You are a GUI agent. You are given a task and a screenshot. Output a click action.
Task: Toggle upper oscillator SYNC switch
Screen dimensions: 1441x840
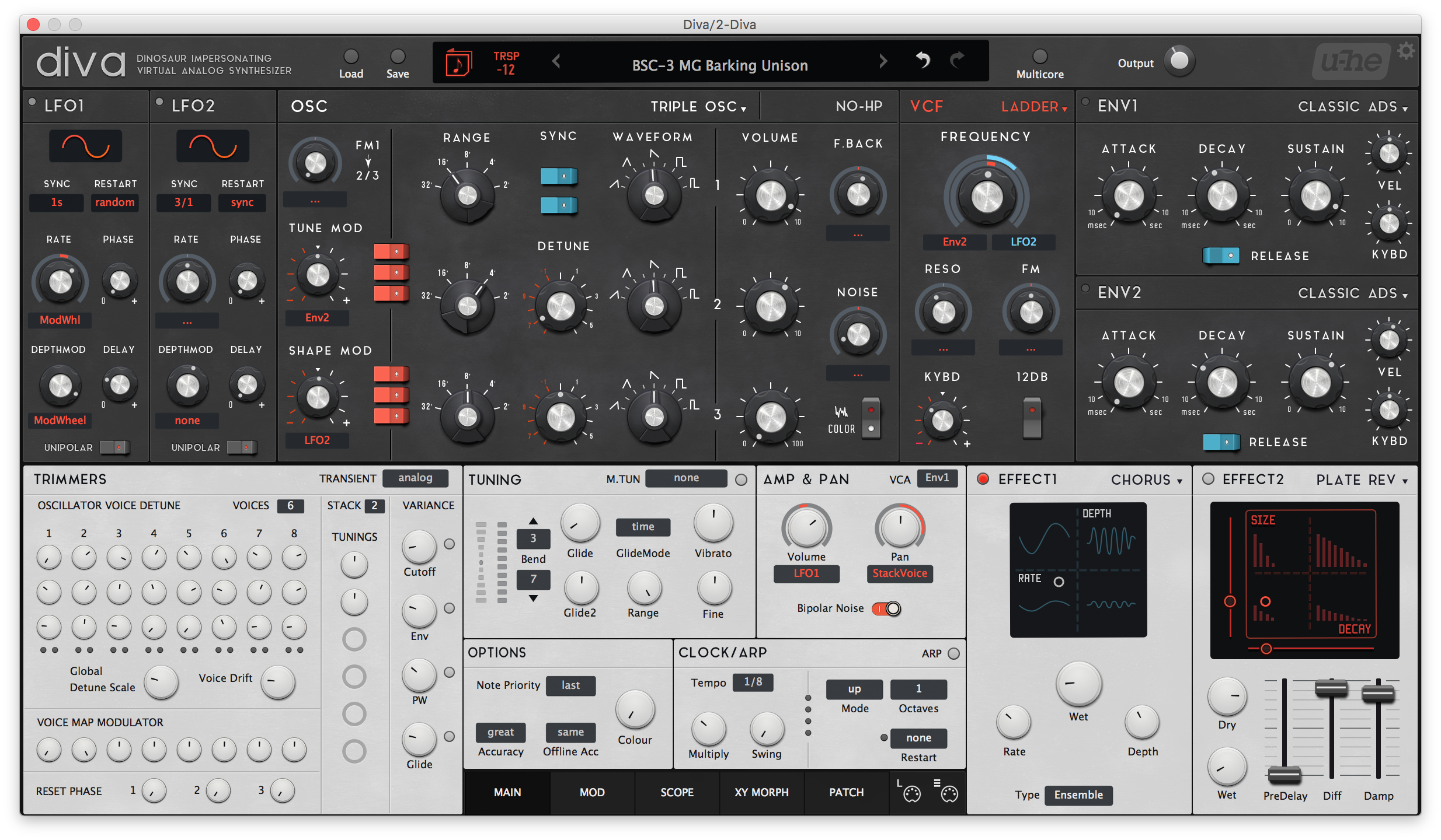coord(559,176)
